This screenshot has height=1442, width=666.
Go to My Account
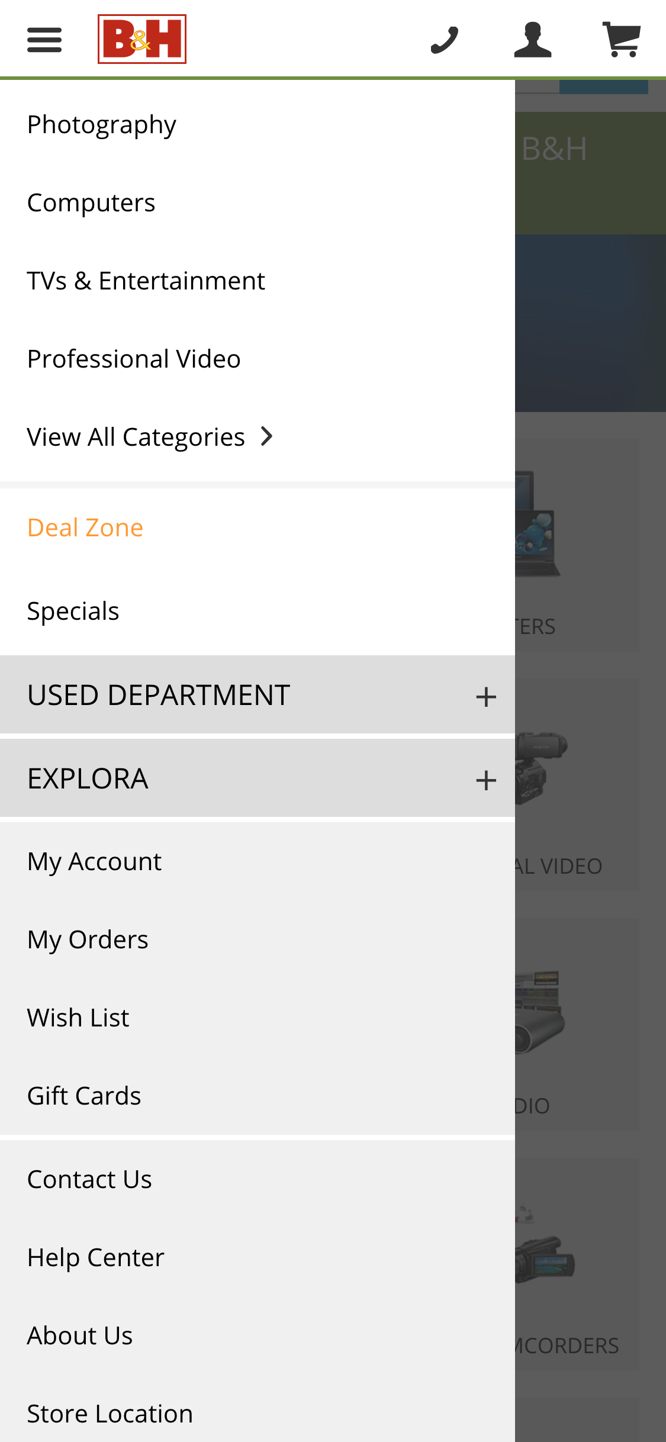(x=94, y=861)
